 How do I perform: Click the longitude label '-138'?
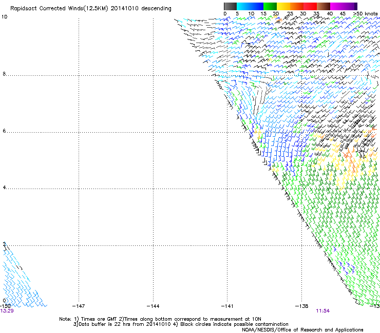302,306
